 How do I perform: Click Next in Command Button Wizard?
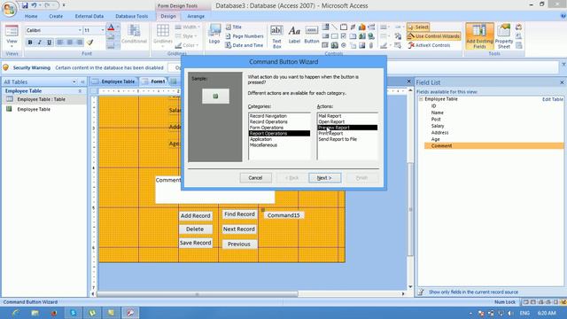[324, 177]
